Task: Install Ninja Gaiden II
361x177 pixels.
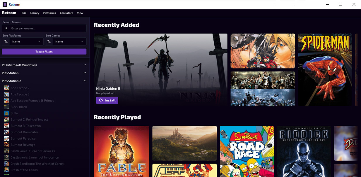Action: pos(107,100)
